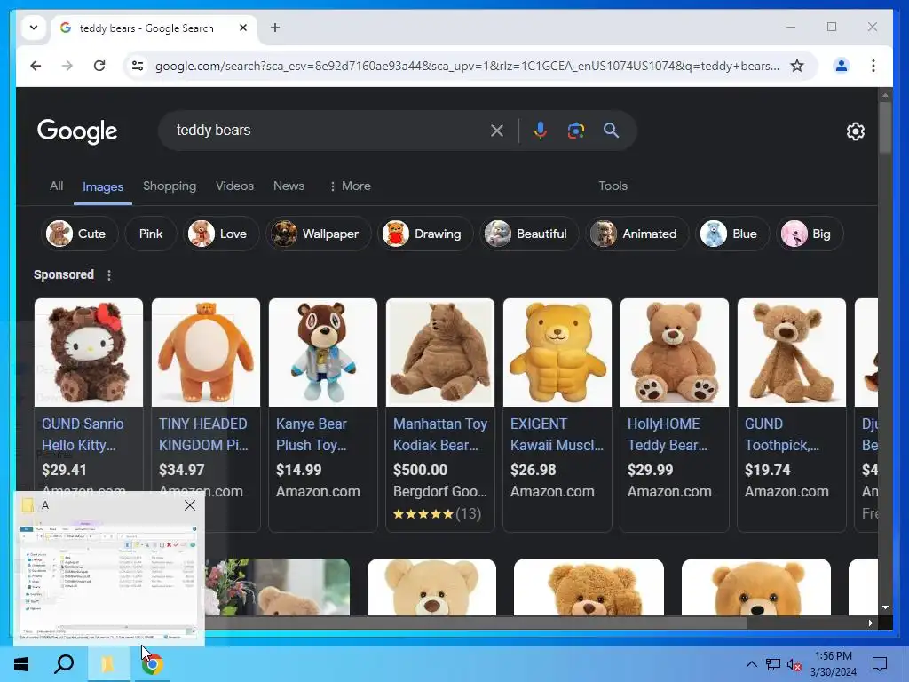Viewport: 909px width, 682px height.
Task: Open a new tab with plus button
Action: click(x=275, y=28)
